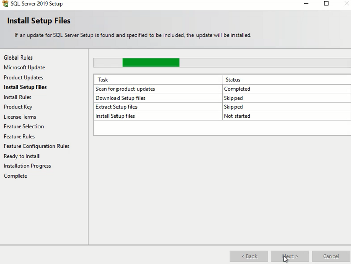The height and width of the screenshot is (264, 351).
Task: Click the Back button
Action: point(249,256)
